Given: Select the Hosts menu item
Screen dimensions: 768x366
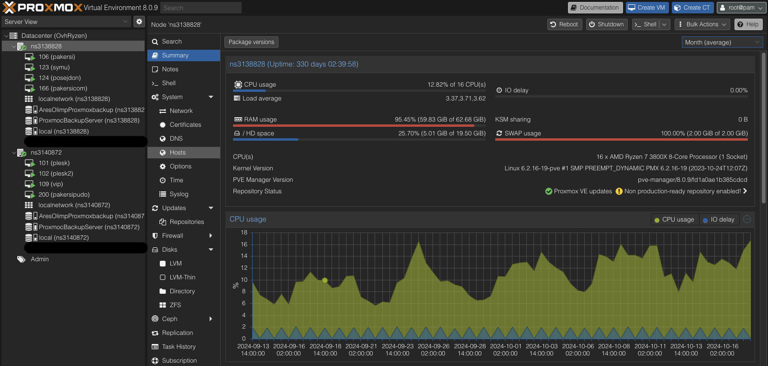Looking at the screenshot, I should pos(184,153).
